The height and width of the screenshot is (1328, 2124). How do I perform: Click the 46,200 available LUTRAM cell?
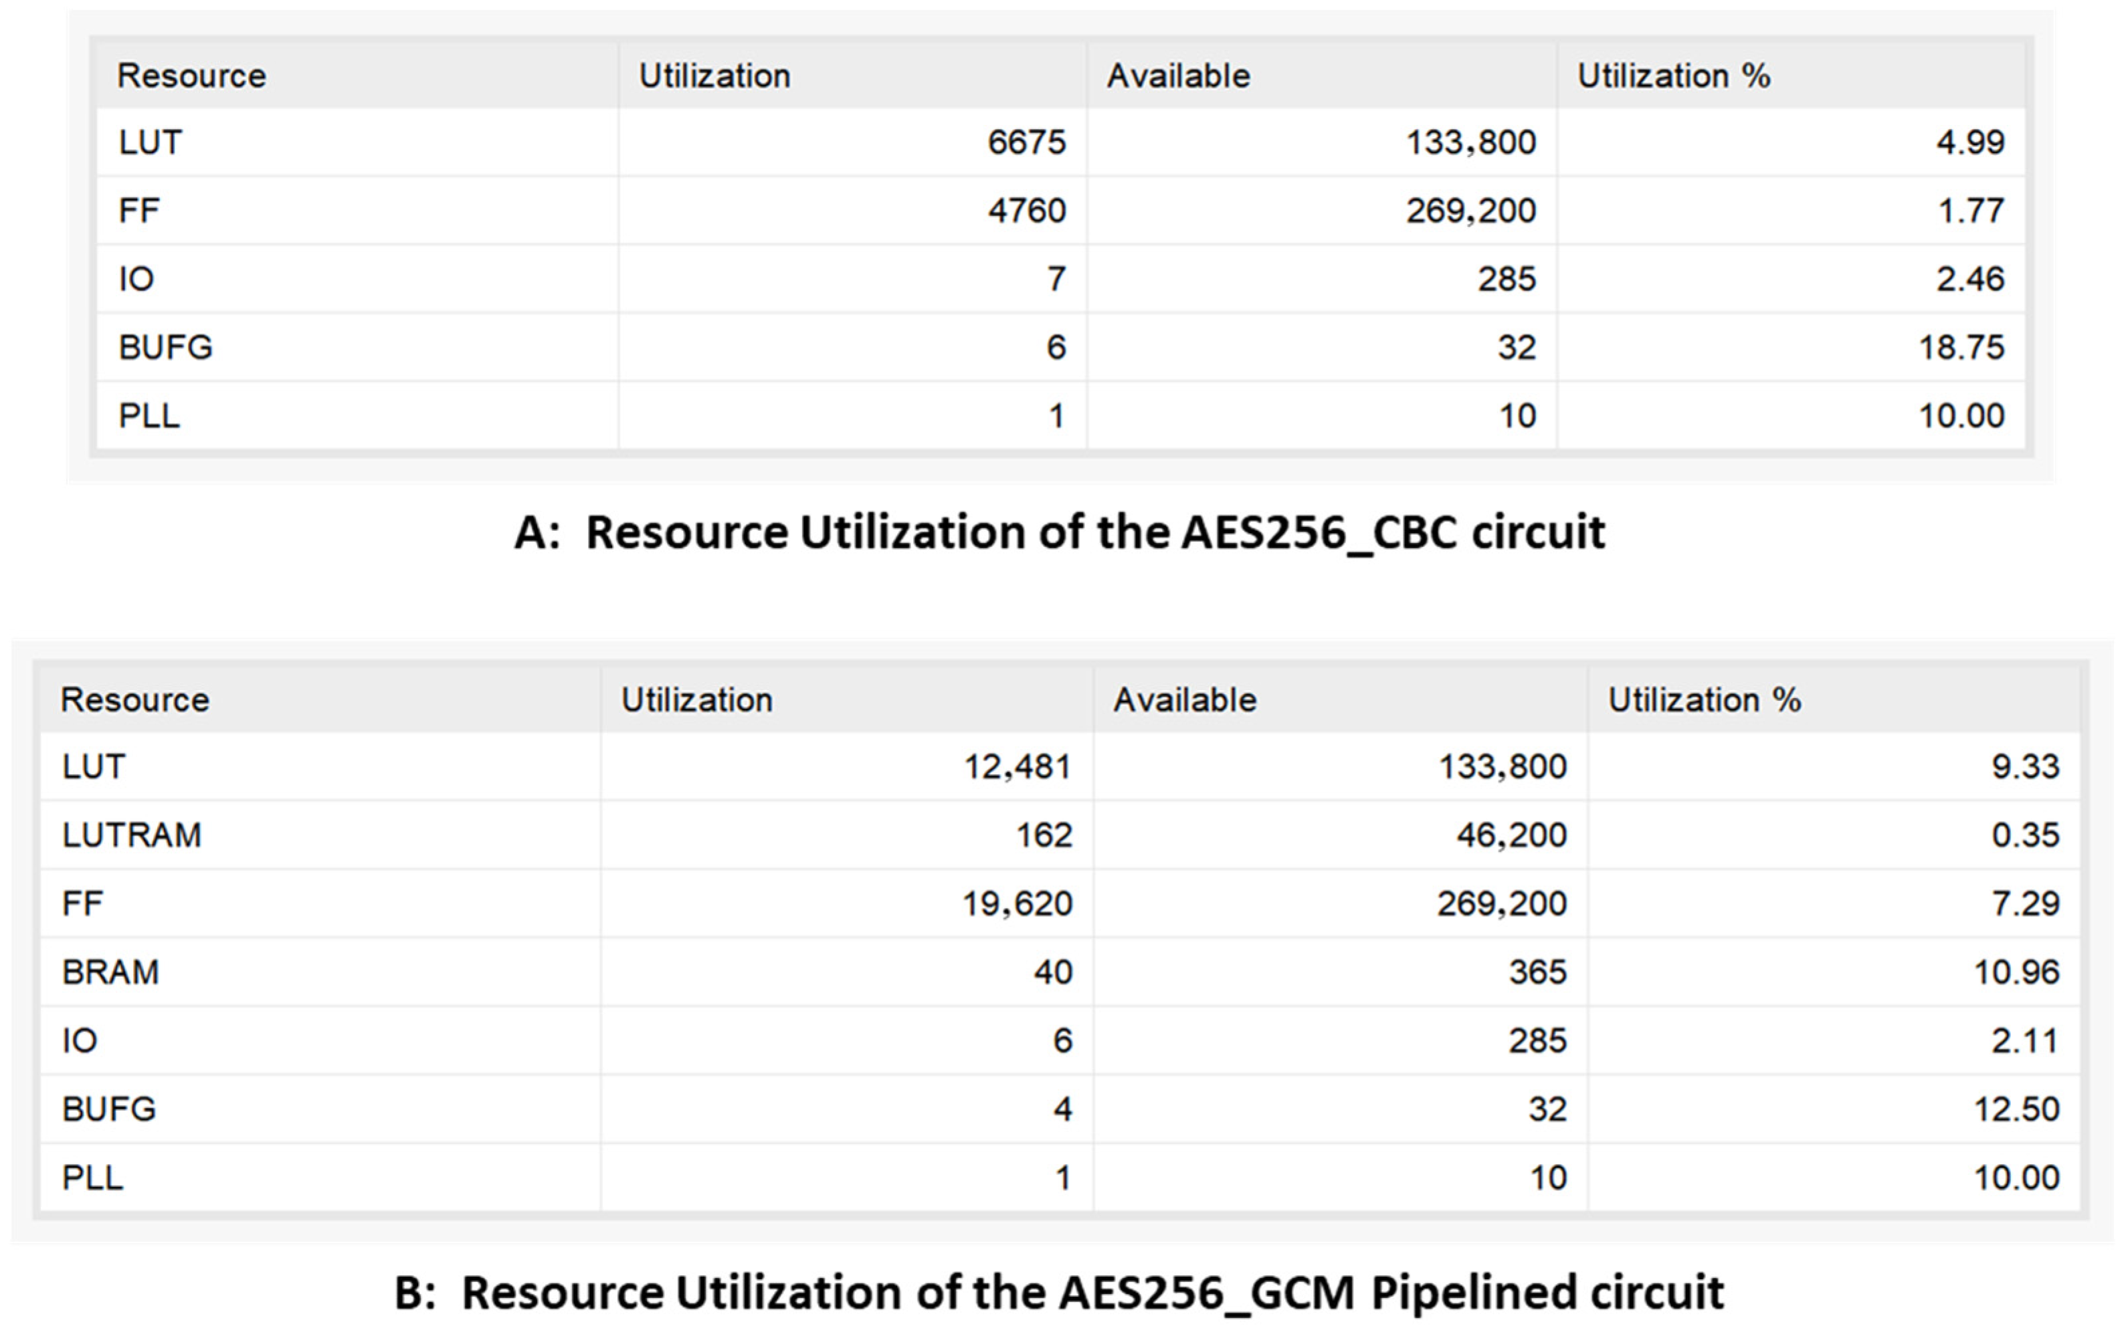(1511, 835)
